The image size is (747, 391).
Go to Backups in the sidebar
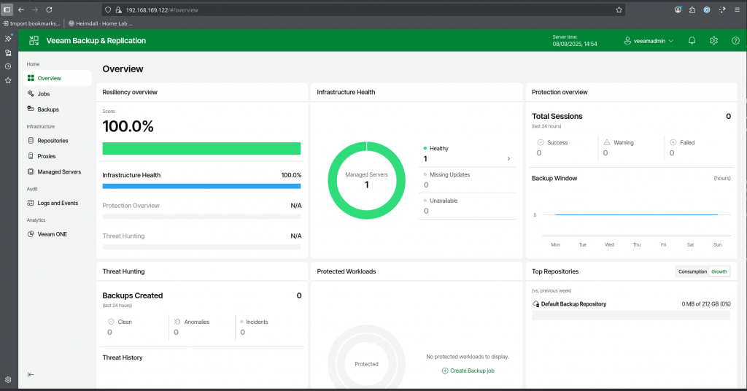click(57, 109)
